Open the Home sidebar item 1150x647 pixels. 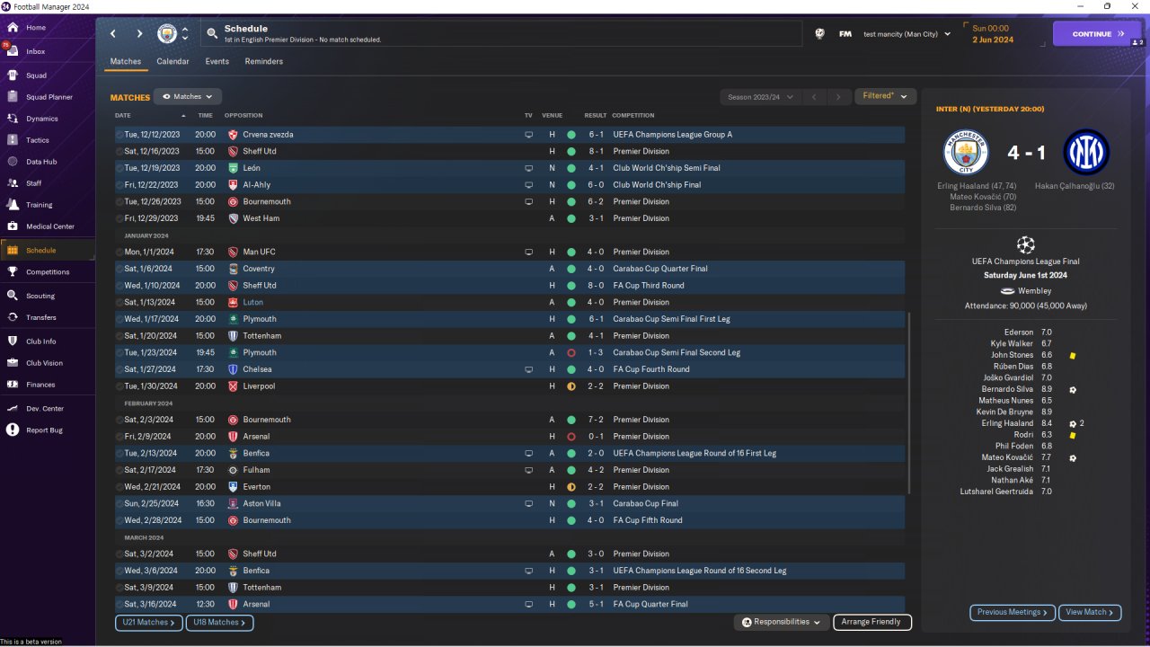pos(36,28)
